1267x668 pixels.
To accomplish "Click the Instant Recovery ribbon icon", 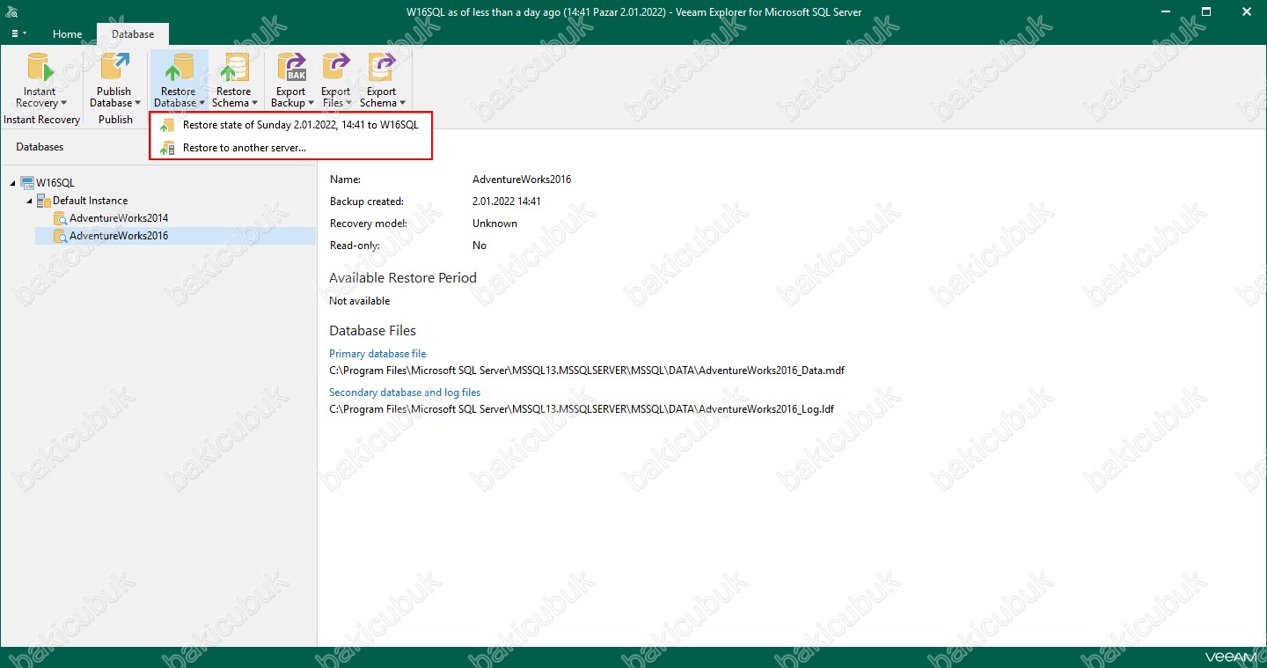I will click(40, 68).
